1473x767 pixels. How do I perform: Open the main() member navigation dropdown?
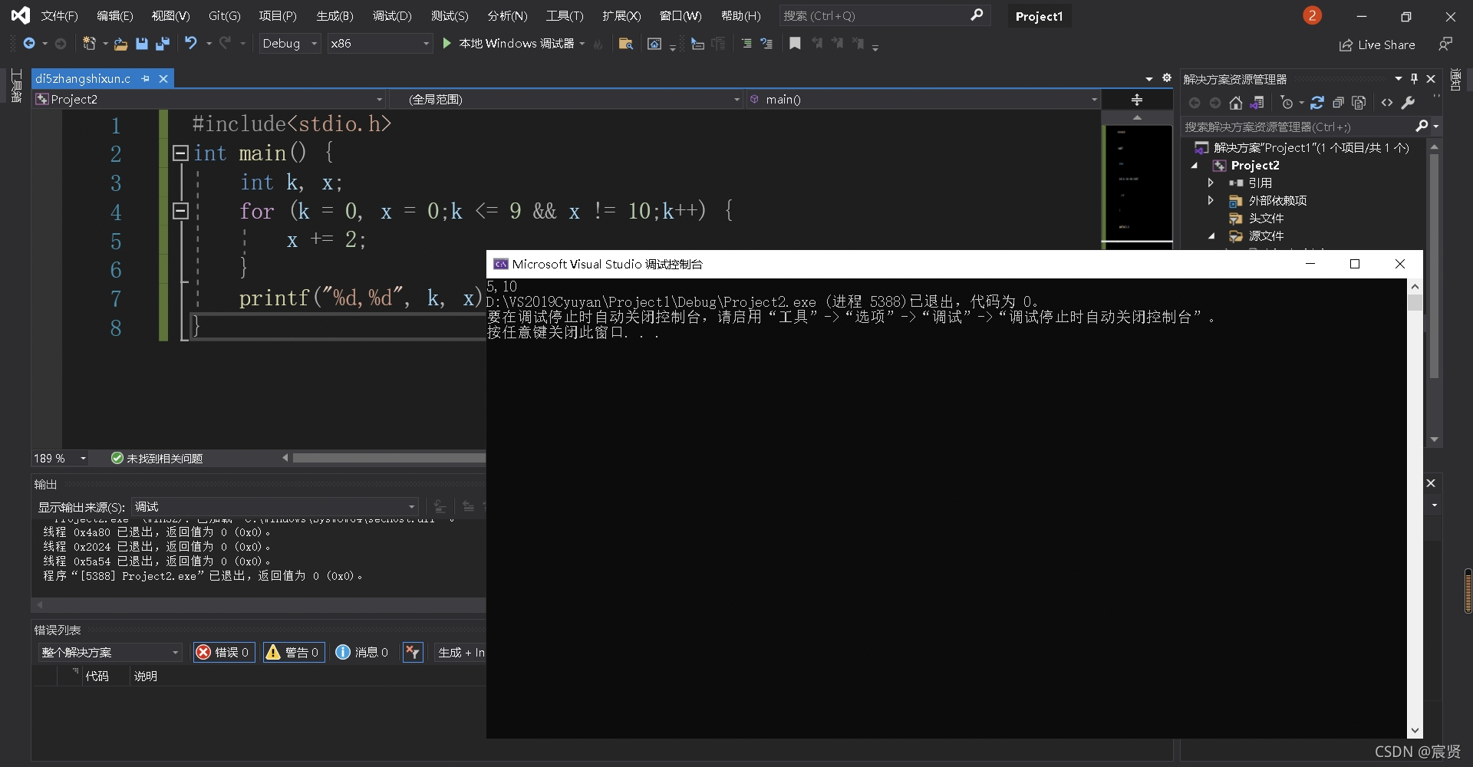[924, 99]
